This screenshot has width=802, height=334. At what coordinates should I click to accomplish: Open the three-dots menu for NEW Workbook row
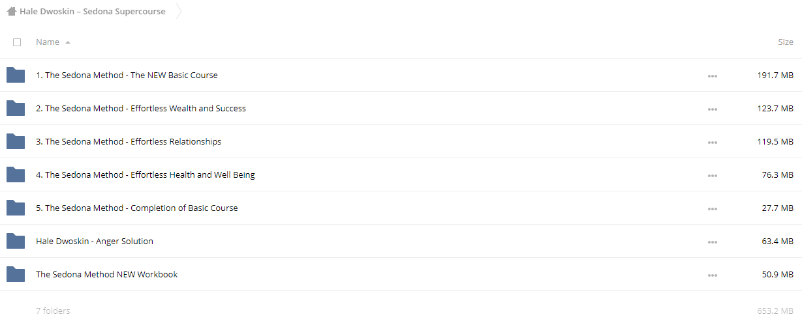(x=712, y=275)
